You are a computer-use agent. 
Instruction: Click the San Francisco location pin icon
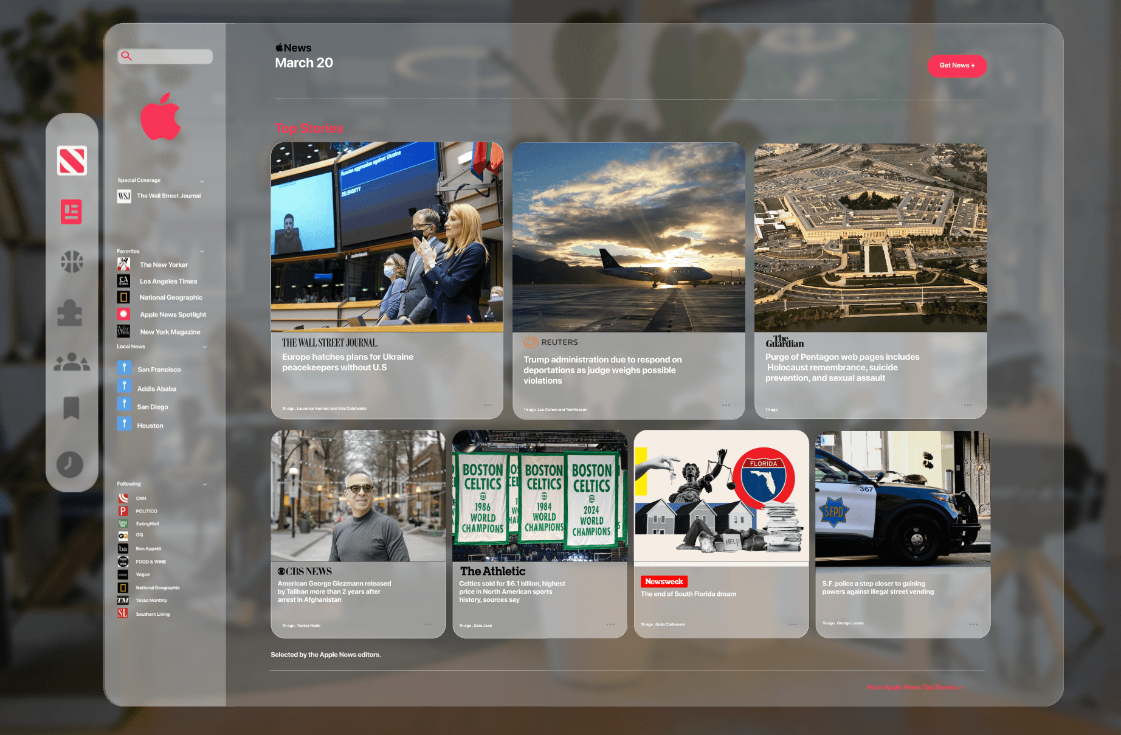coord(124,368)
